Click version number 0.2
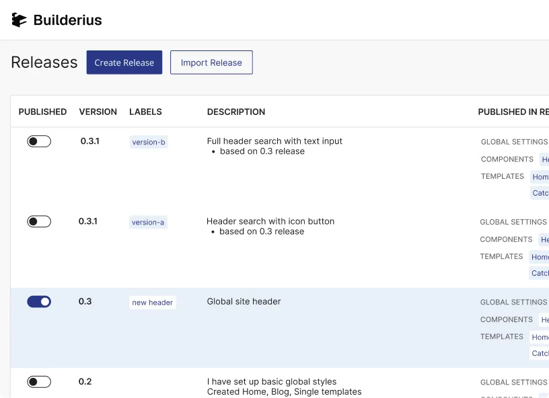Image resolution: width=549 pixels, height=398 pixels. click(x=85, y=381)
